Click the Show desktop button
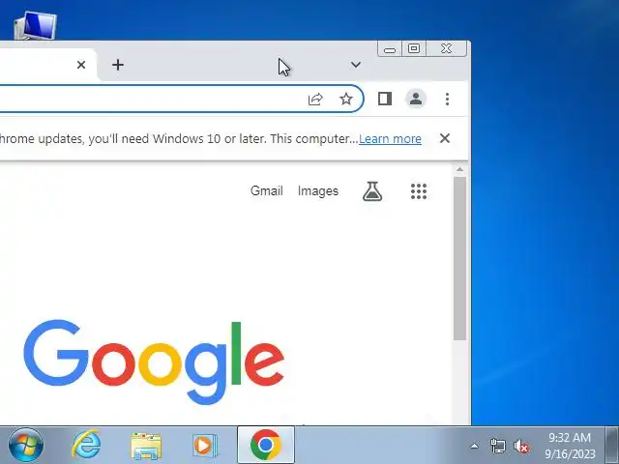 coord(612,445)
